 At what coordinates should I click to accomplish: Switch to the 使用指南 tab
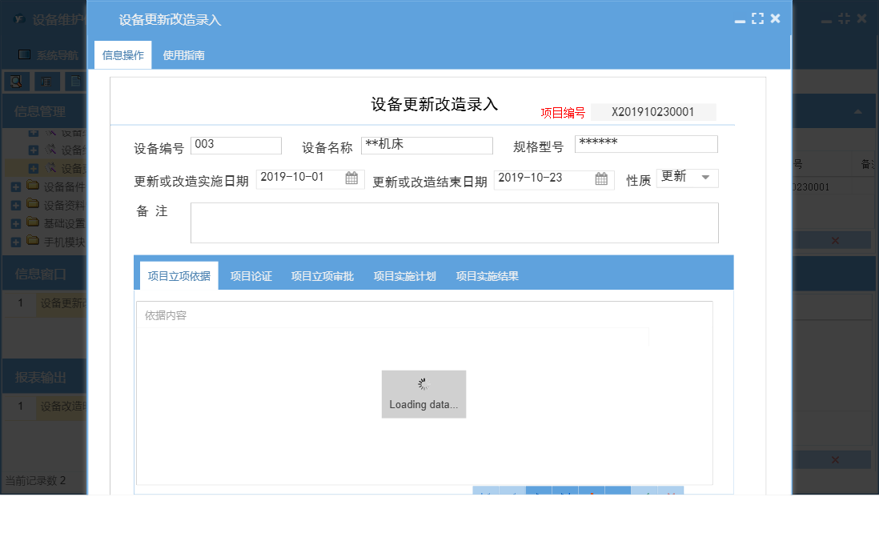[x=183, y=56]
